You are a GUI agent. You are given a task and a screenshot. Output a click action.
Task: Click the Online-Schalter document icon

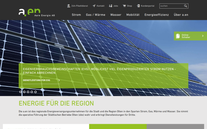[178, 36]
